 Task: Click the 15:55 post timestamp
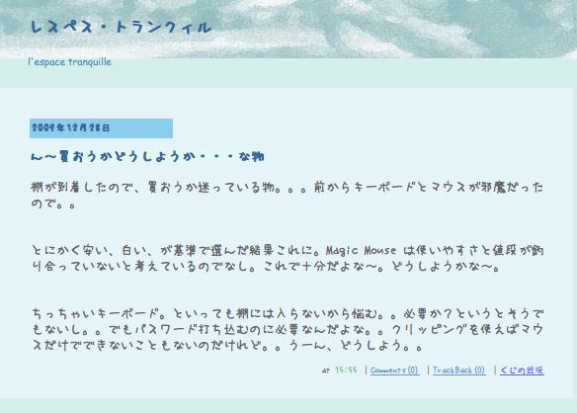point(346,370)
